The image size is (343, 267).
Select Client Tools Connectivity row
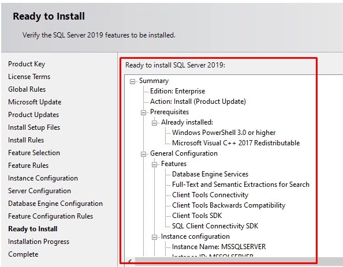click(x=210, y=195)
